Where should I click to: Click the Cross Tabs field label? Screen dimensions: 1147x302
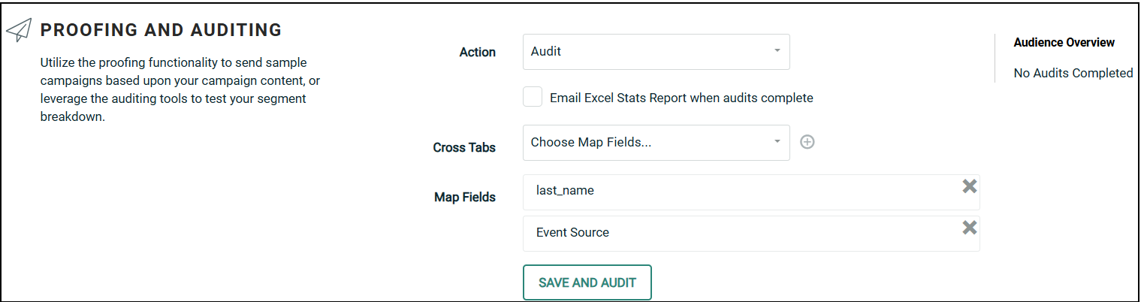pos(464,147)
